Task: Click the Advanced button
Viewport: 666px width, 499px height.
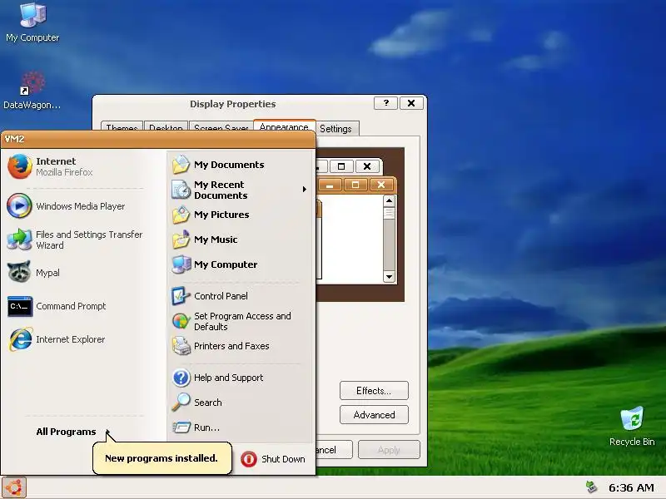Action: coord(374,414)
